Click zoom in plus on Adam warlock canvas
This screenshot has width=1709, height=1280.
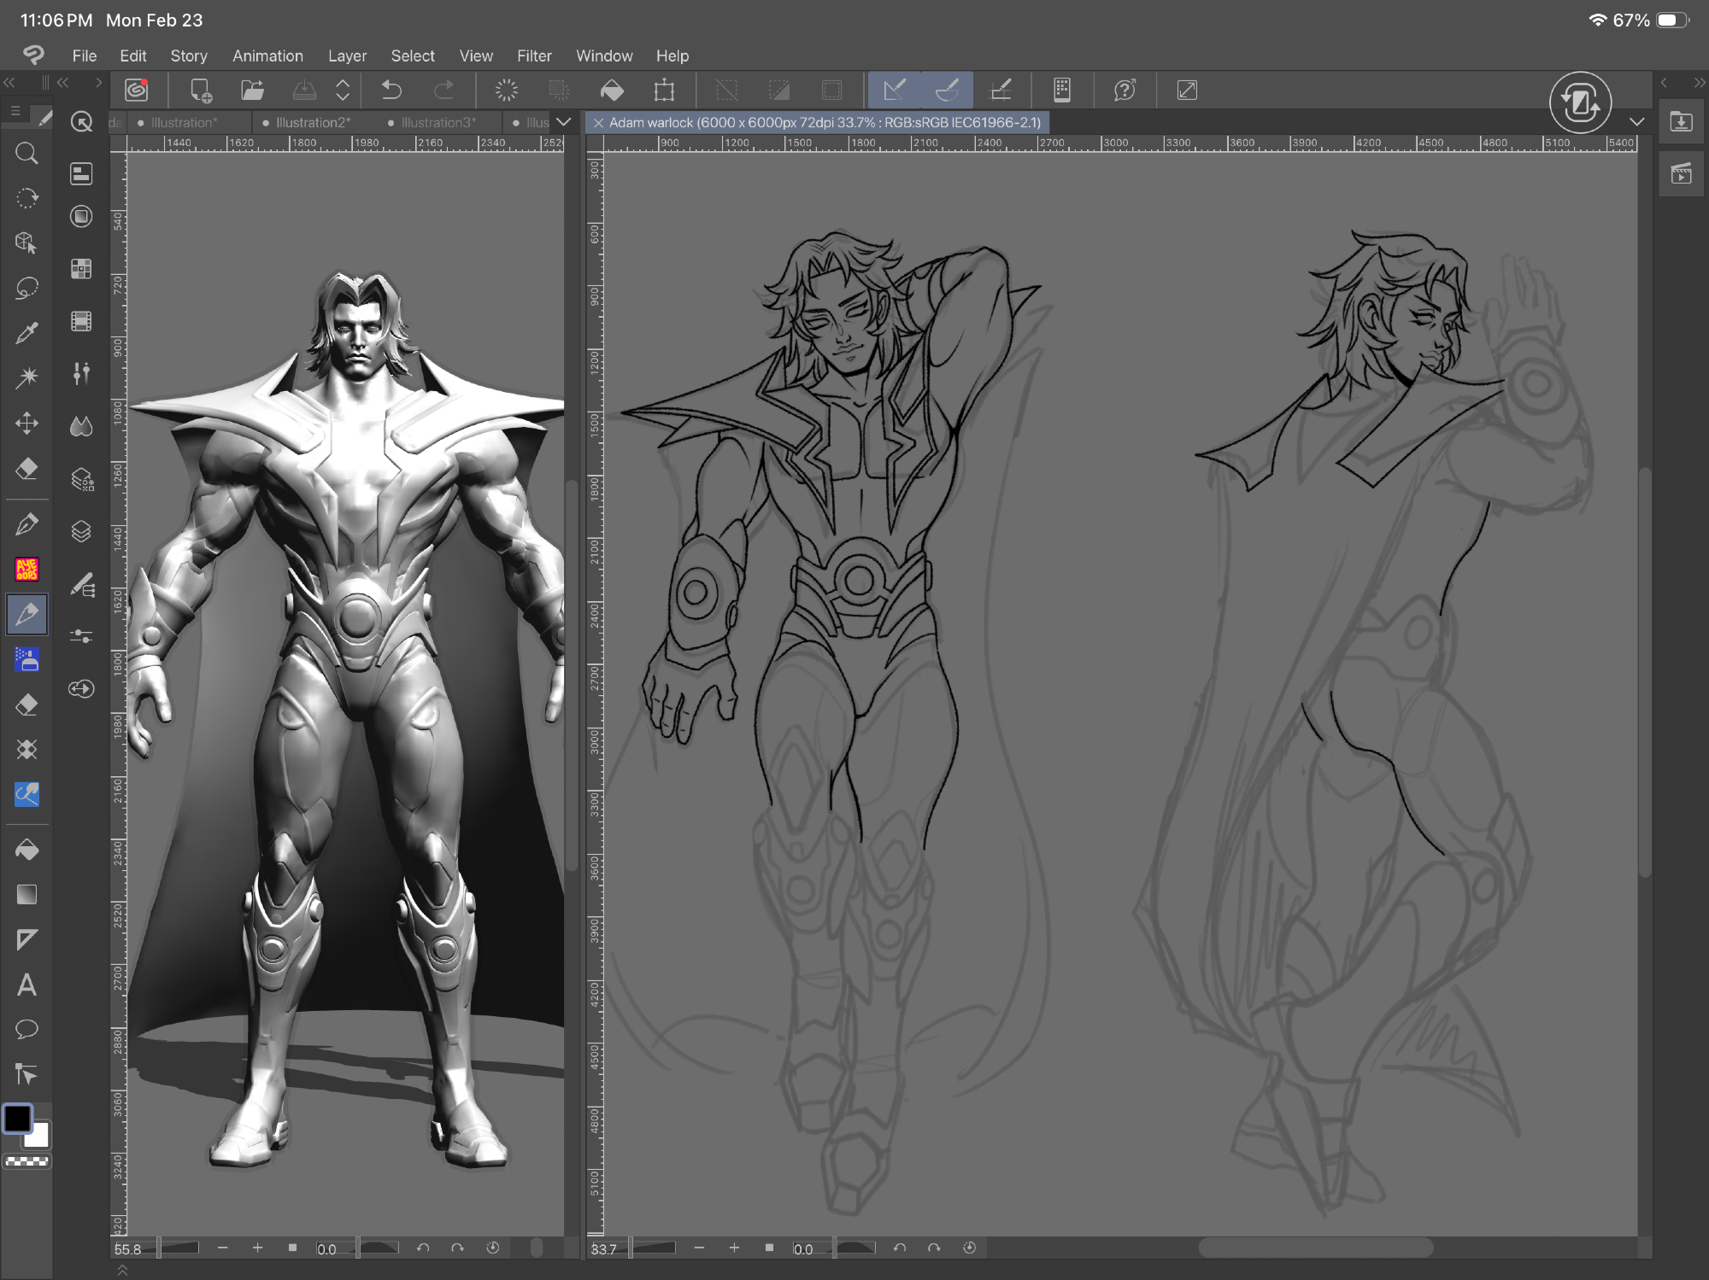click(x=734, y=1248)
